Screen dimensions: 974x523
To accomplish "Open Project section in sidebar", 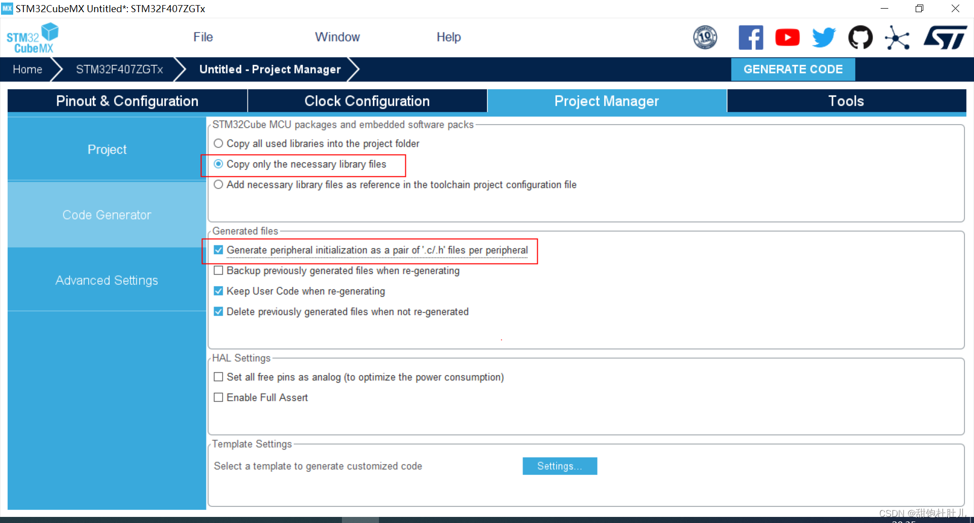I will pyautogui.click(x=107, y=150).
